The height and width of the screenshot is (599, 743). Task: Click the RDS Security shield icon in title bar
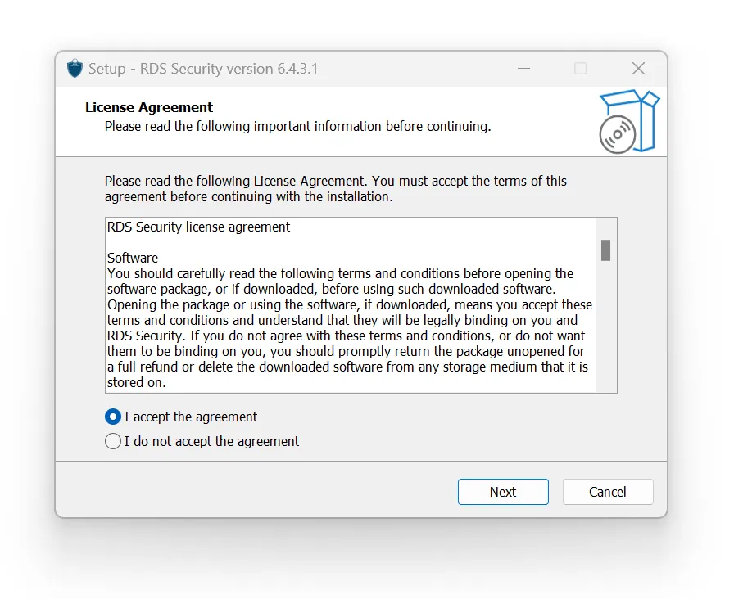point(75,69)
